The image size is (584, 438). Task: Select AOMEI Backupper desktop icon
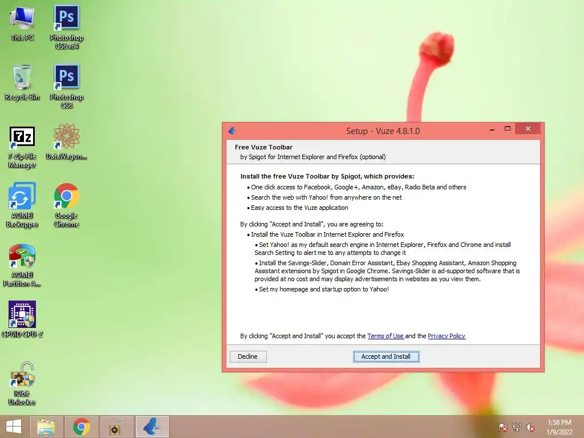[22, 205]
